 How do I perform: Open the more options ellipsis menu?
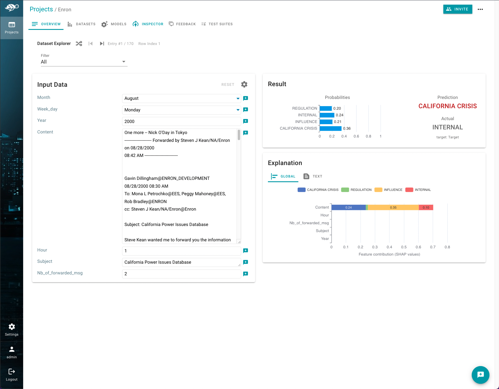click(x=480, y=9)
